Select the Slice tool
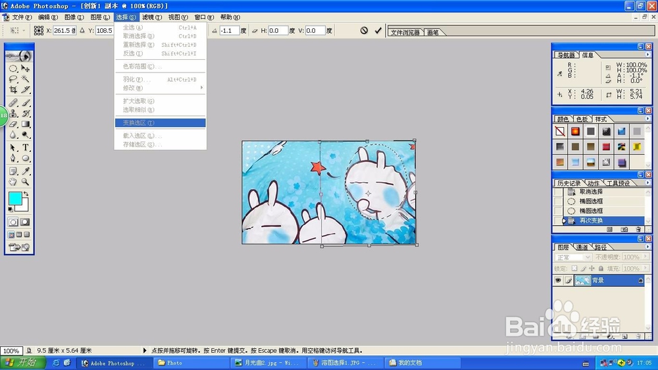This screenshot has width=658, height=370. point(26,90)
